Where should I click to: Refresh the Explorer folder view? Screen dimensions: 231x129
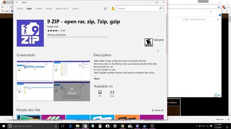187,19
